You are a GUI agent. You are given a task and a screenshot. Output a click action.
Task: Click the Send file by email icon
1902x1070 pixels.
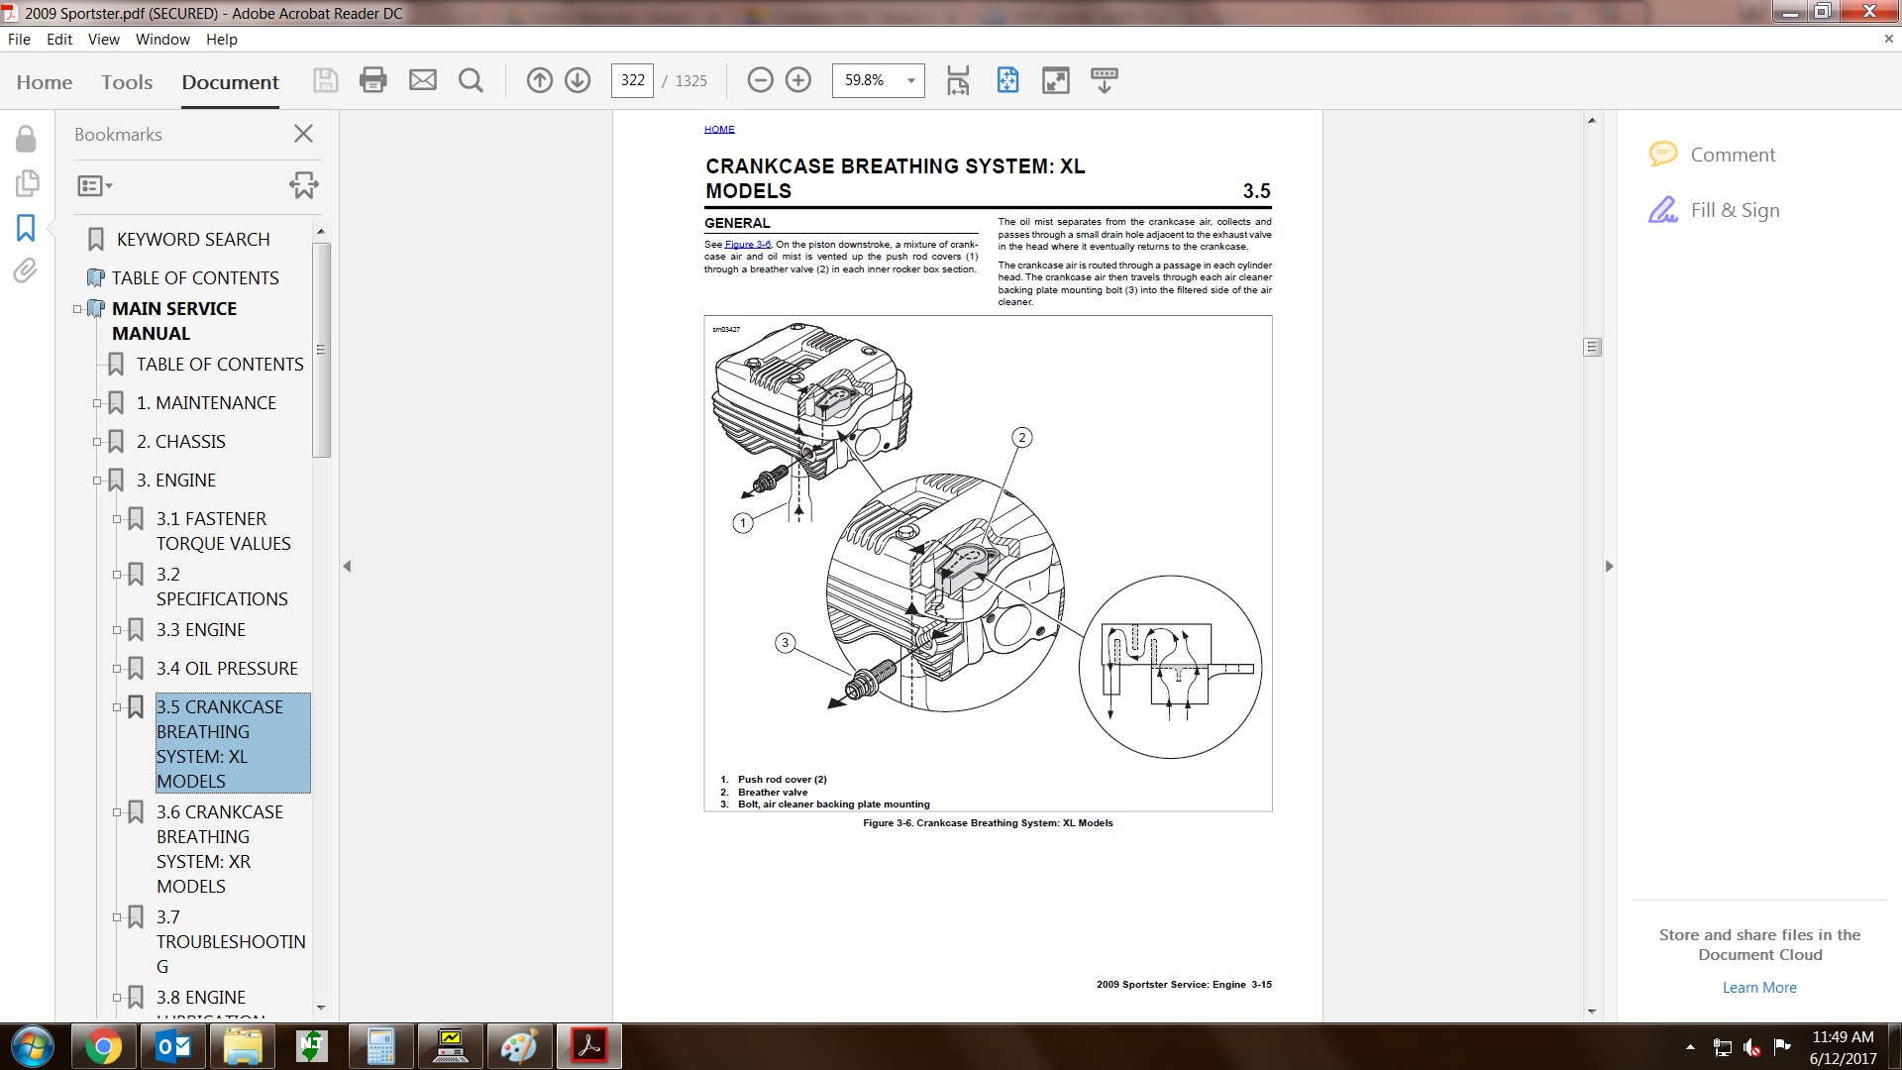click(x=423, y=80)
